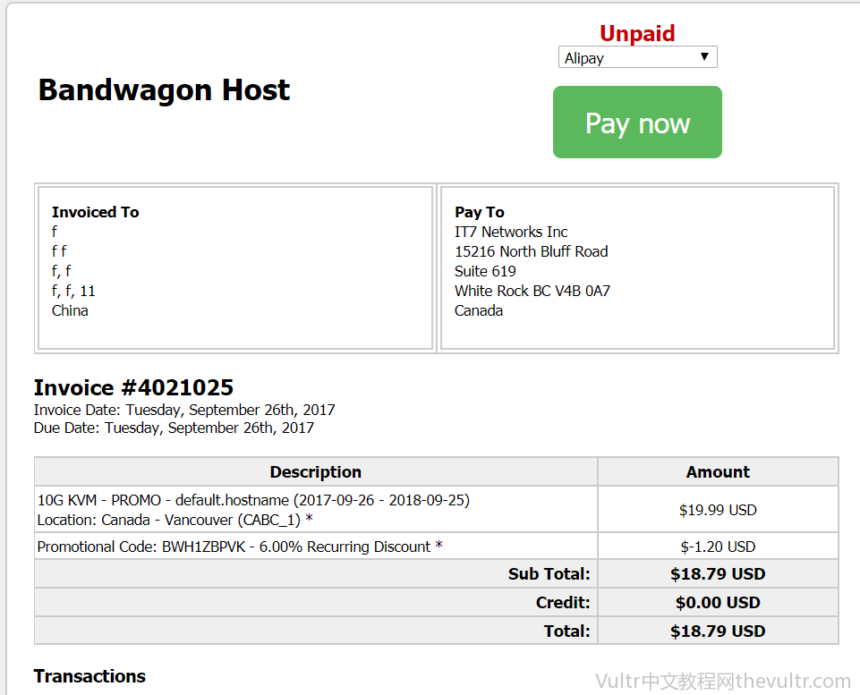Click the $-1.20 USD discount amount

coord(718,547)
